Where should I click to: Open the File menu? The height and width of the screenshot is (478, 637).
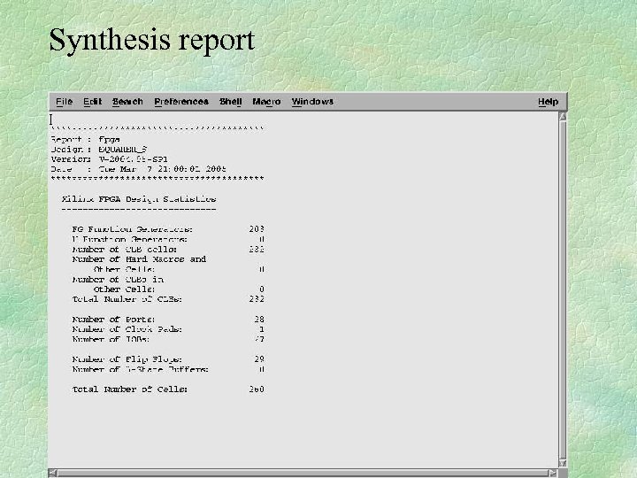coord(65,102)
